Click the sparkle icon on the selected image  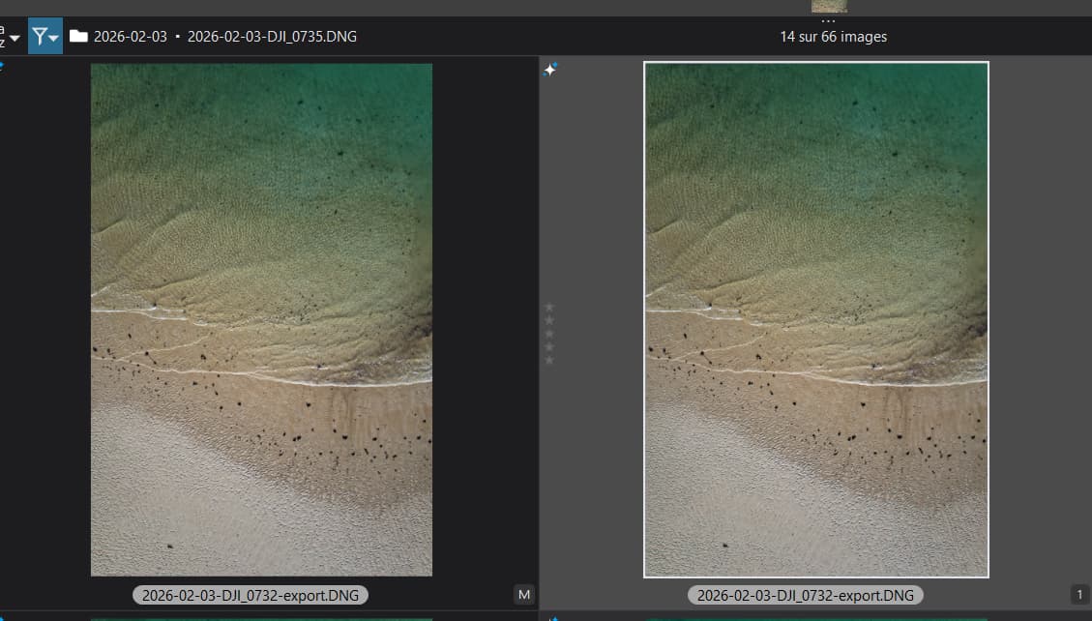(x=550, y=69)
